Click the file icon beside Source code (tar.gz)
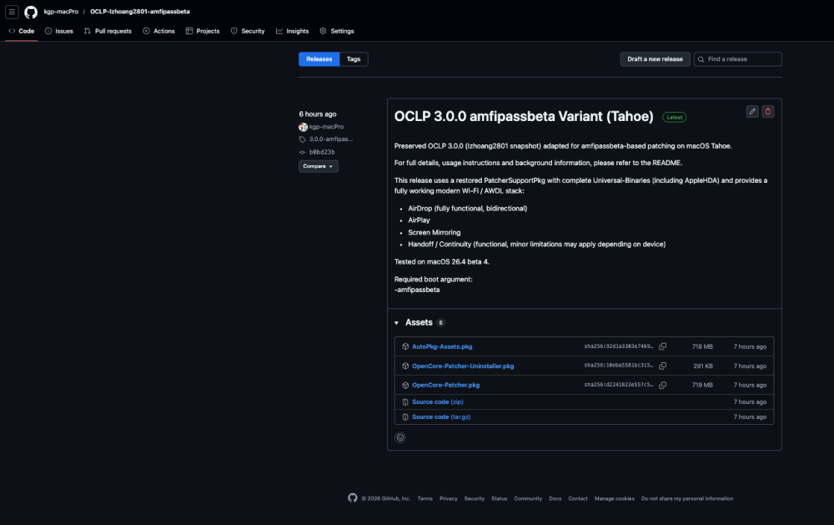The width and height of the screenshot is (834, 525). point(405,417)
